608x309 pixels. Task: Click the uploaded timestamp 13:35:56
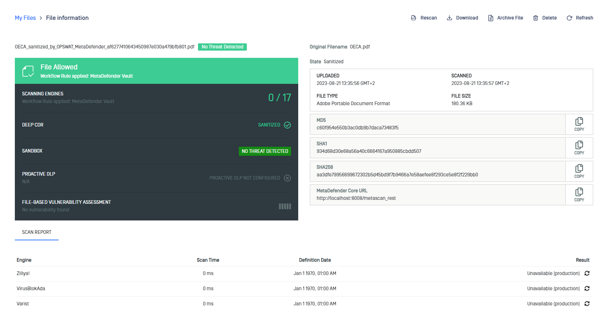(346, 83)
